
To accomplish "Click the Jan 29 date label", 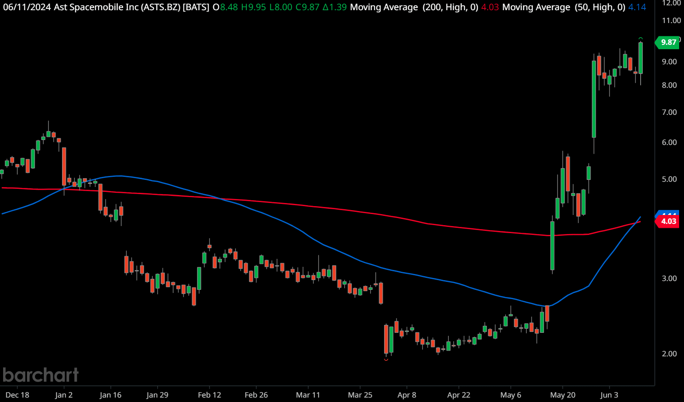I will (x=157, y=395).
